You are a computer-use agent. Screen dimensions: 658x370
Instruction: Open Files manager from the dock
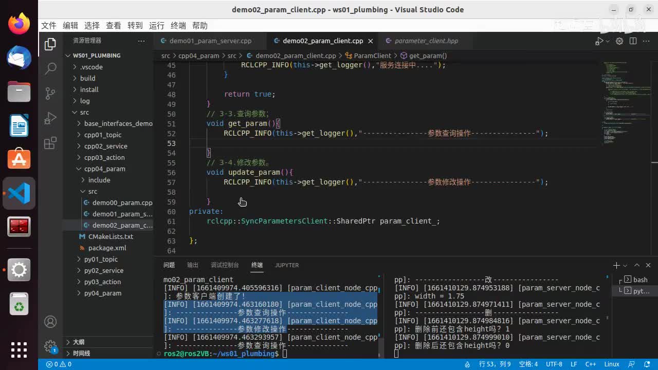click(19, 91)
